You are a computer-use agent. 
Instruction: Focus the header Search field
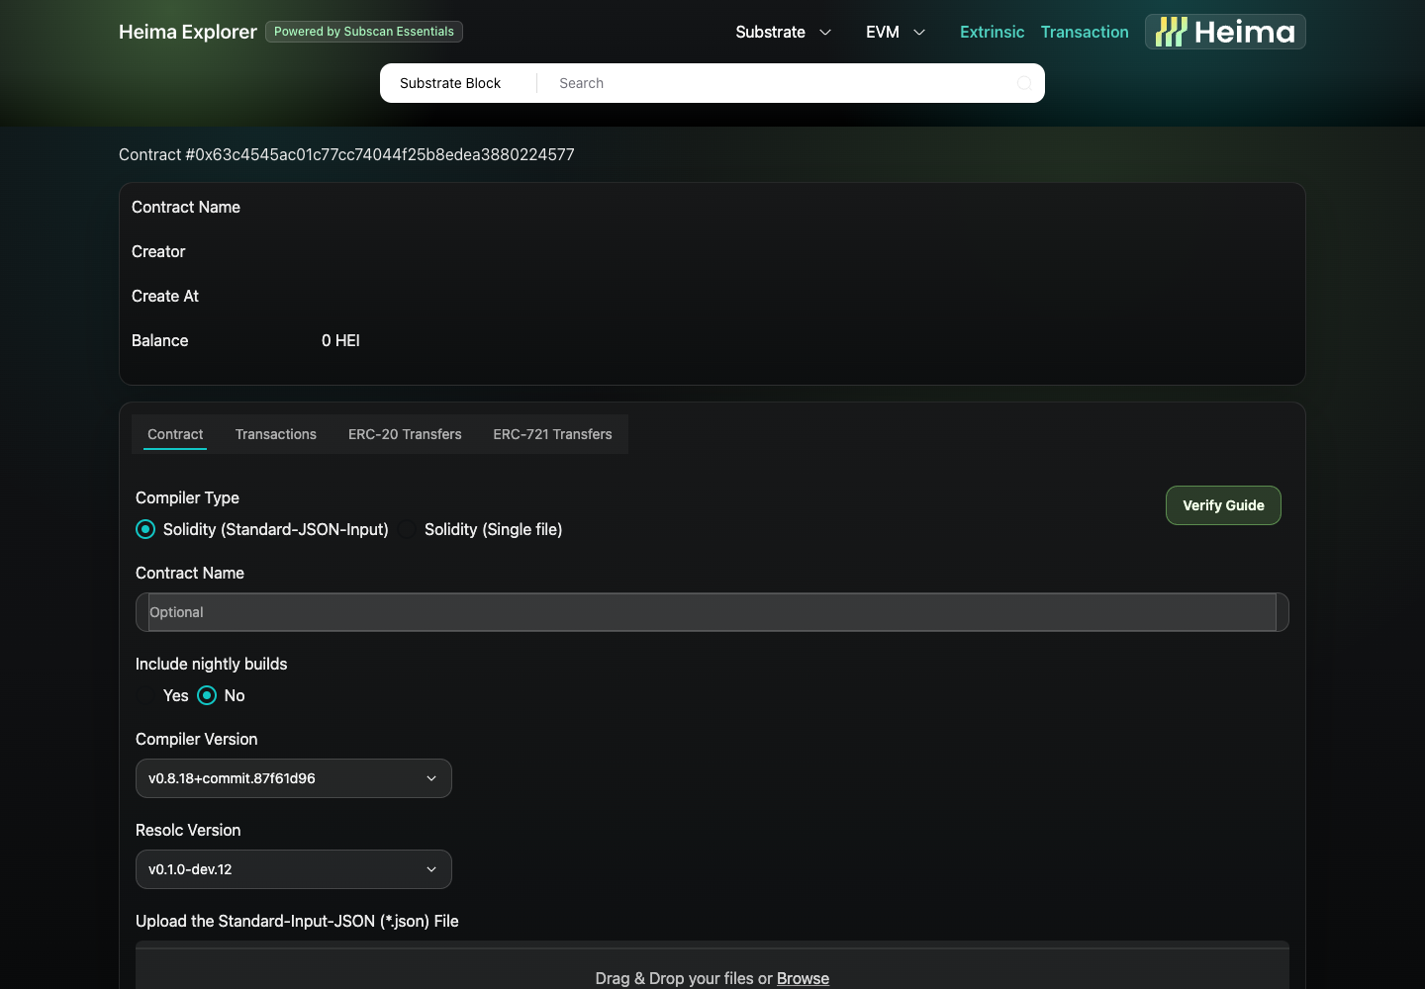782,83
